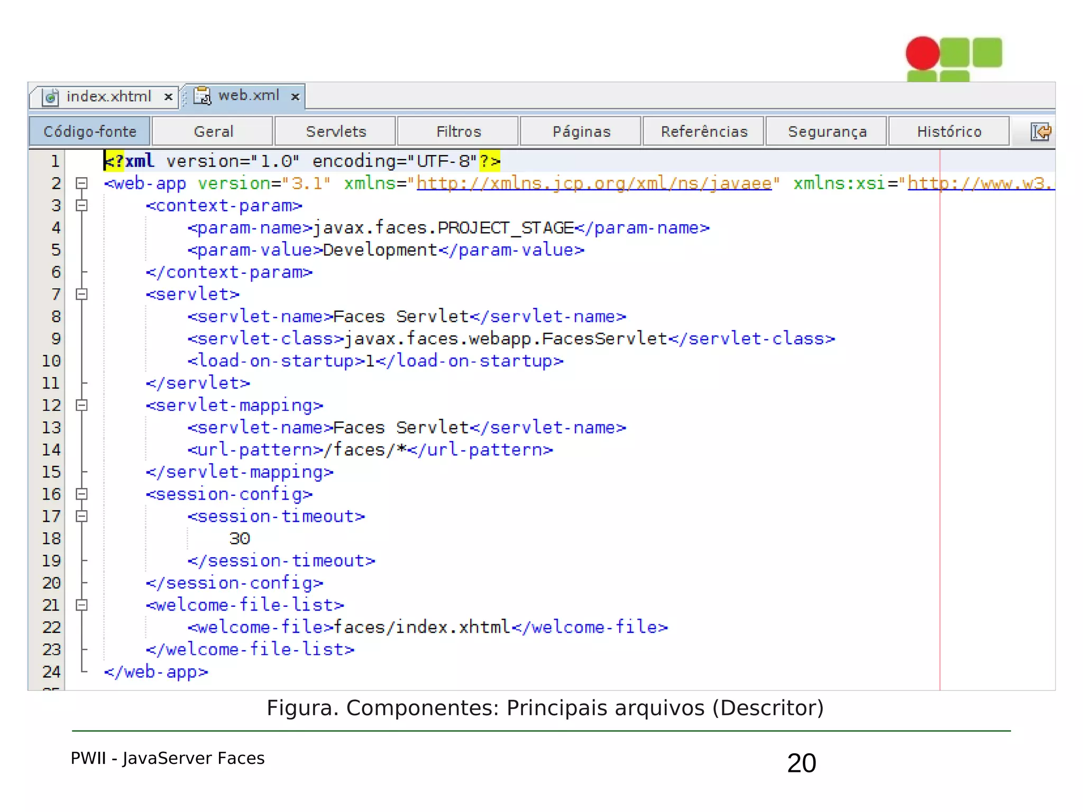Click the closing session-config tag
This screenshot has height=812, width=1083.
point(234,583)
